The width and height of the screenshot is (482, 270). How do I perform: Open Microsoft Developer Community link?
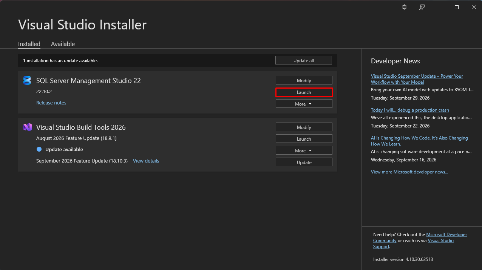[446, 235]
